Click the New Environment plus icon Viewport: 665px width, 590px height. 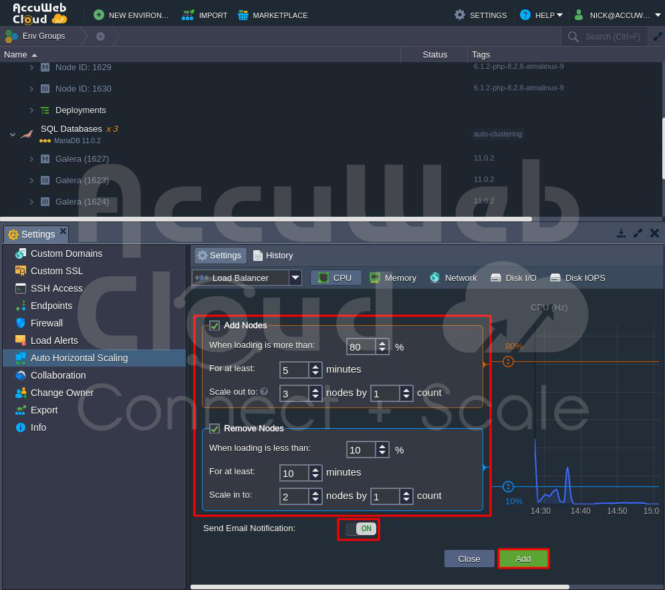pyautogui.click(x=99, y=15)
